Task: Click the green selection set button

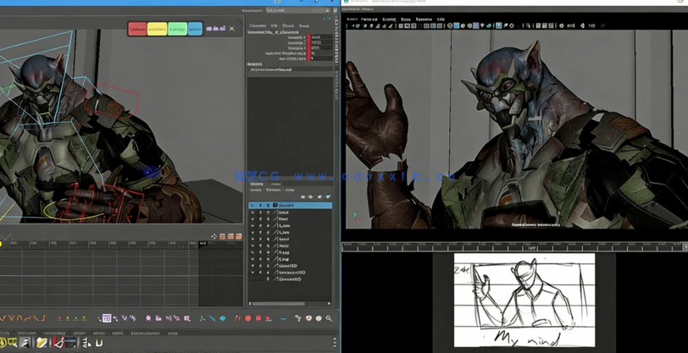Action: [x=177, y=29]
